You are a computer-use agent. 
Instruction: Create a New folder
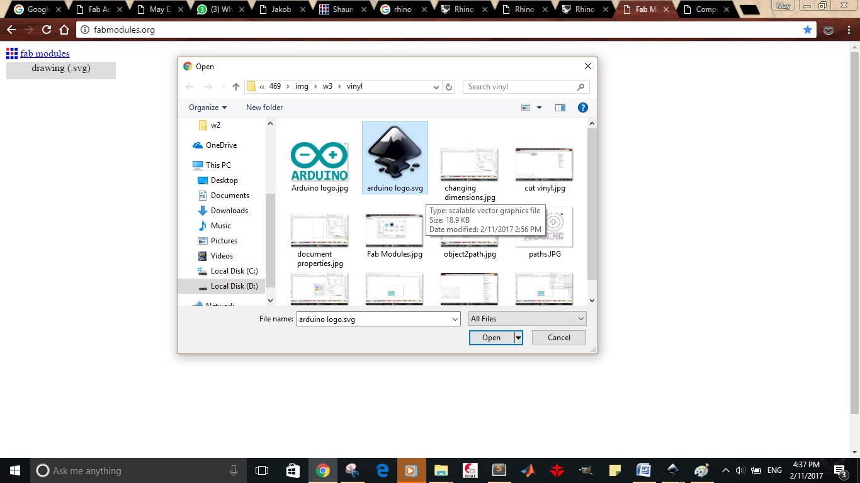(264, 108)
